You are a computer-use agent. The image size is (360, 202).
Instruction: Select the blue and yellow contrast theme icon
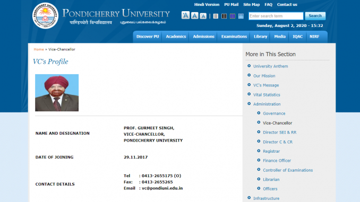[x=233, y=16]
